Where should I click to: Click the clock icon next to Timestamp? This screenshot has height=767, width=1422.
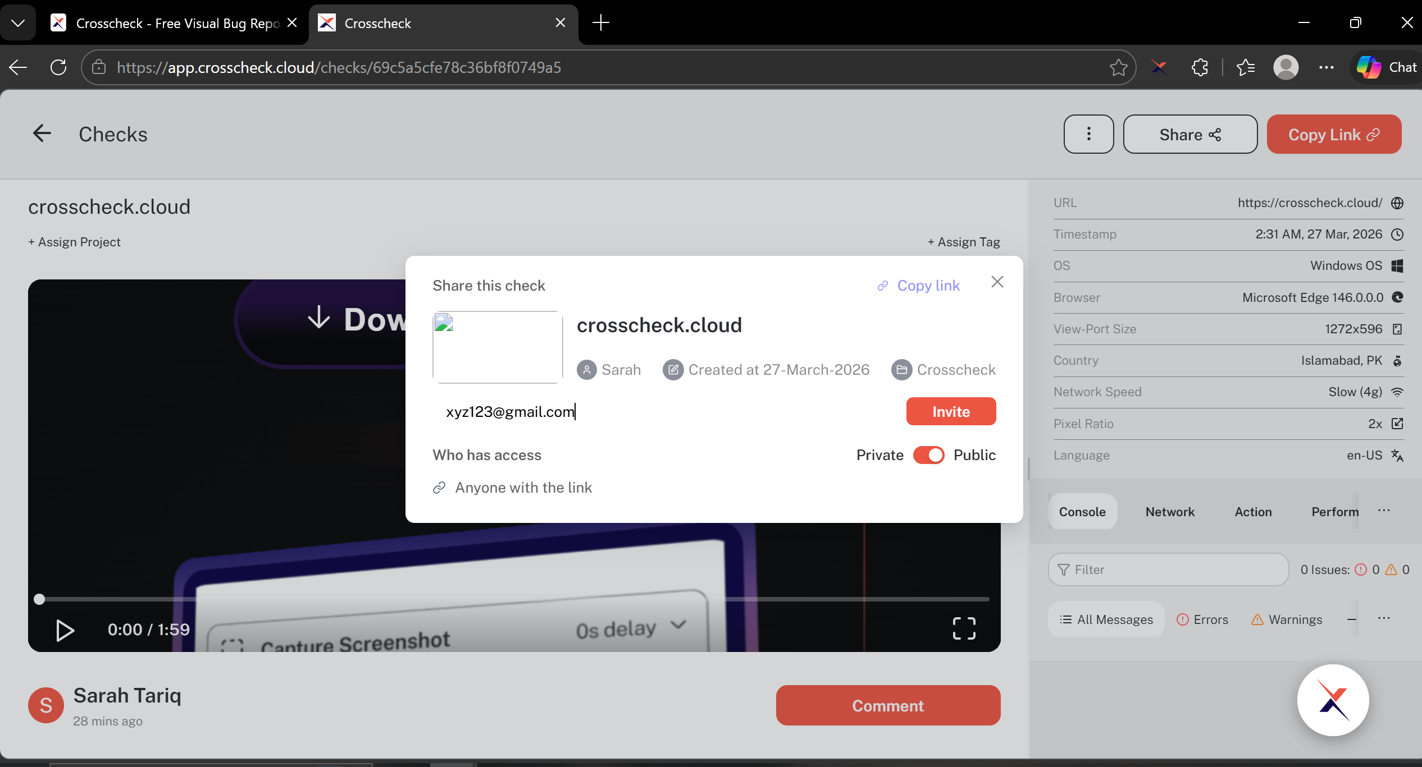point(1397,234)
